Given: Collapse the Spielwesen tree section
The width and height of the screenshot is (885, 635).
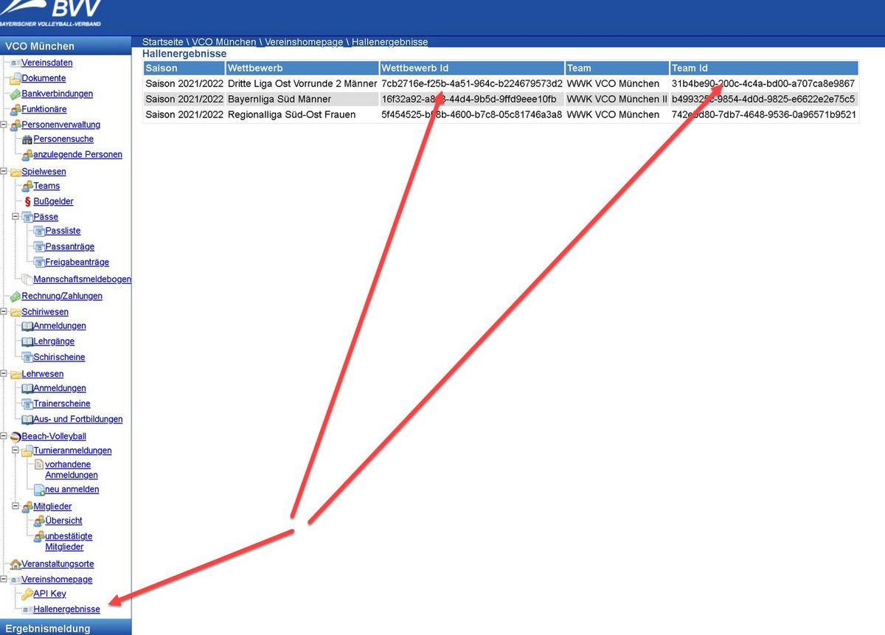Looking at the screenshot, I should (4, 172).
